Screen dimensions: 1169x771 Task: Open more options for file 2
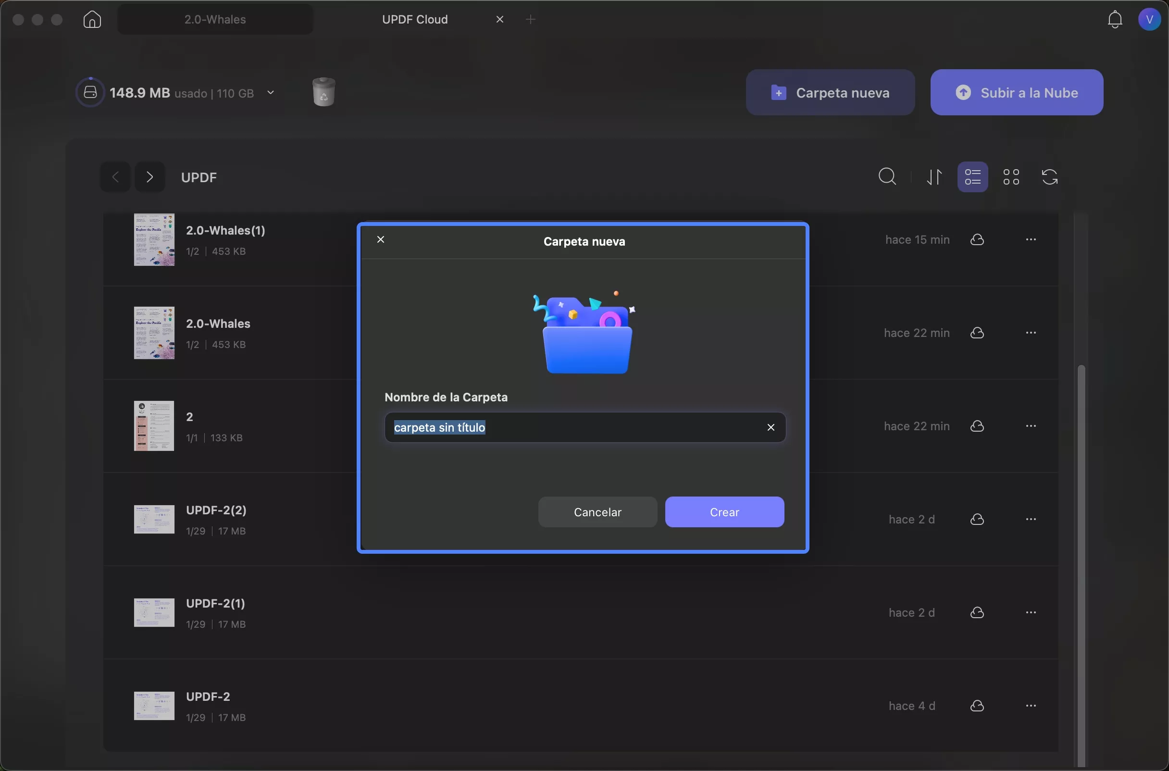click(x=1031, y=426)
